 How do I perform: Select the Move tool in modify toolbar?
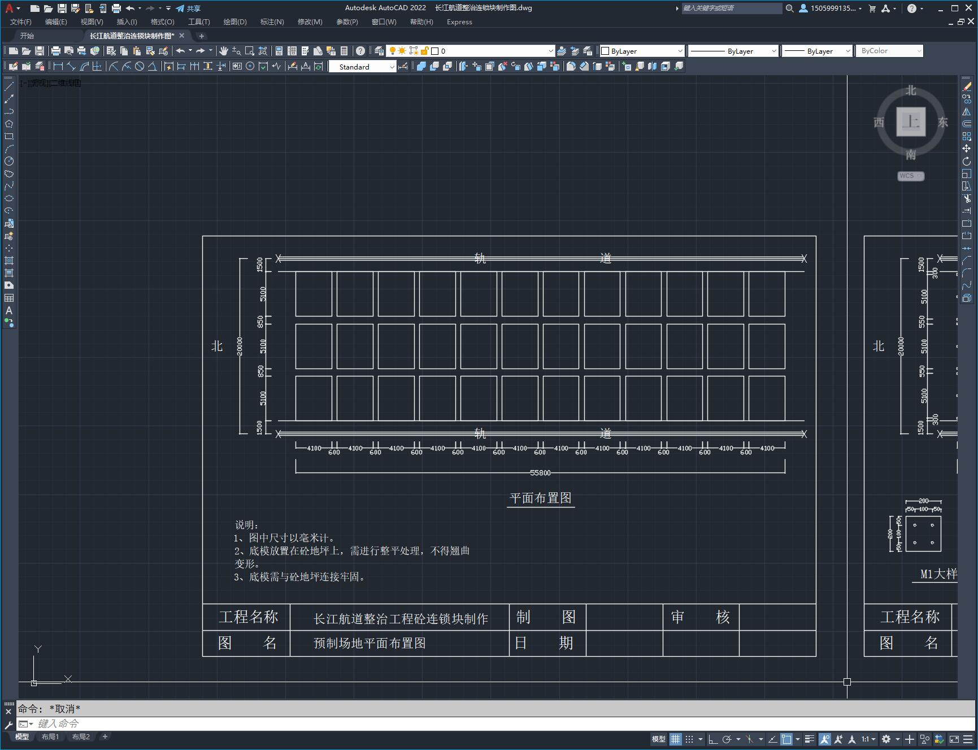(967, 149)
